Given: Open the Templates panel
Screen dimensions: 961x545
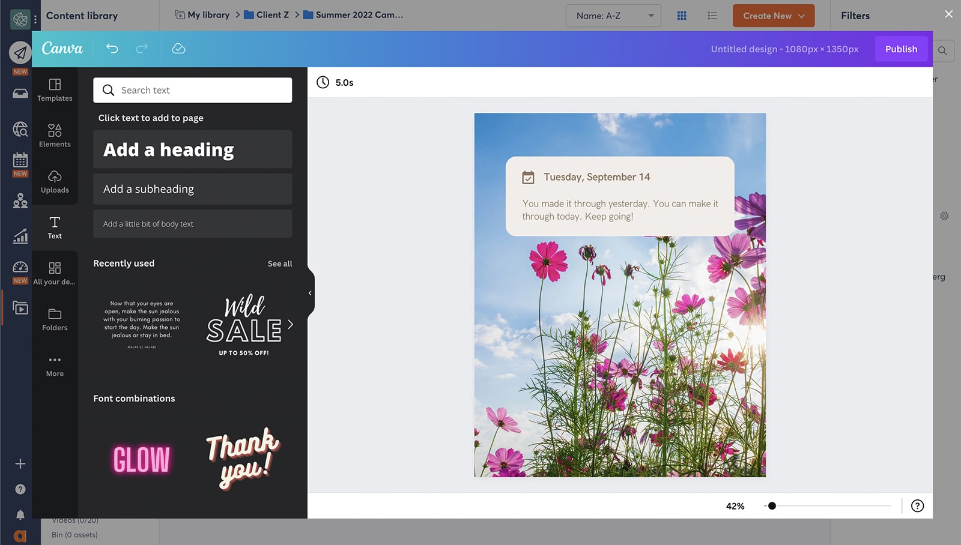Looking at the screenshot, I should (x=55, y=90).
